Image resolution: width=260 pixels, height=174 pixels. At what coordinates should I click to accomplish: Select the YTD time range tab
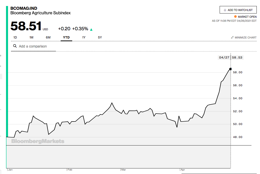(66, 37)
